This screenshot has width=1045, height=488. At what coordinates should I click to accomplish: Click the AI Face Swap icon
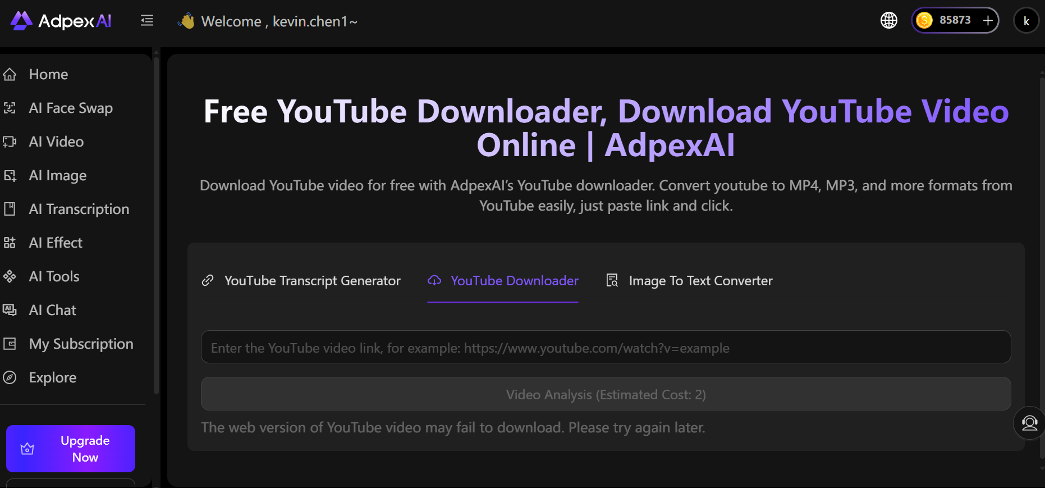(10, 108)
